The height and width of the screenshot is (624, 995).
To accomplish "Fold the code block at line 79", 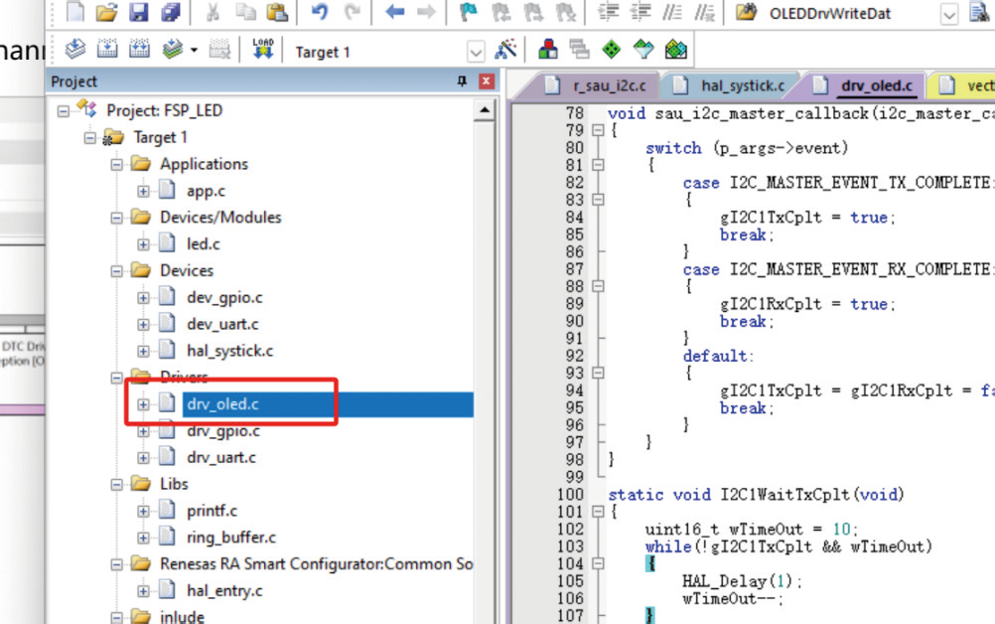I will click(598, 130).
